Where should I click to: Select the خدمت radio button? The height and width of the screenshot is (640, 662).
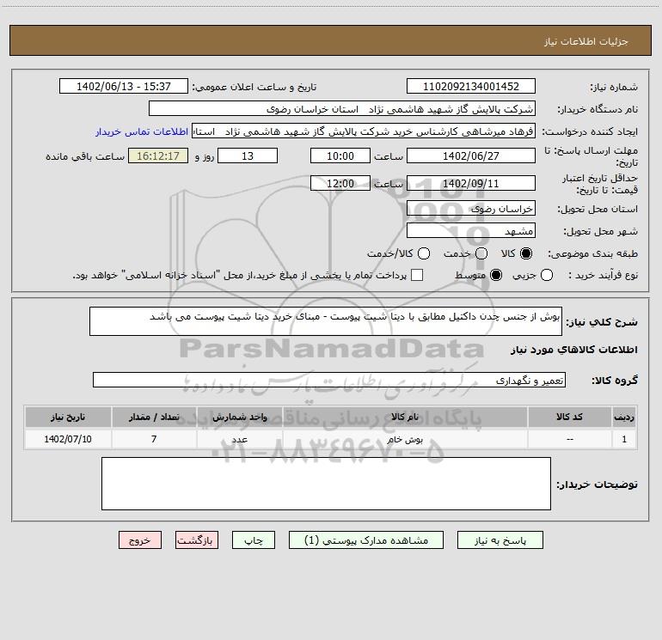coord(481,253)
